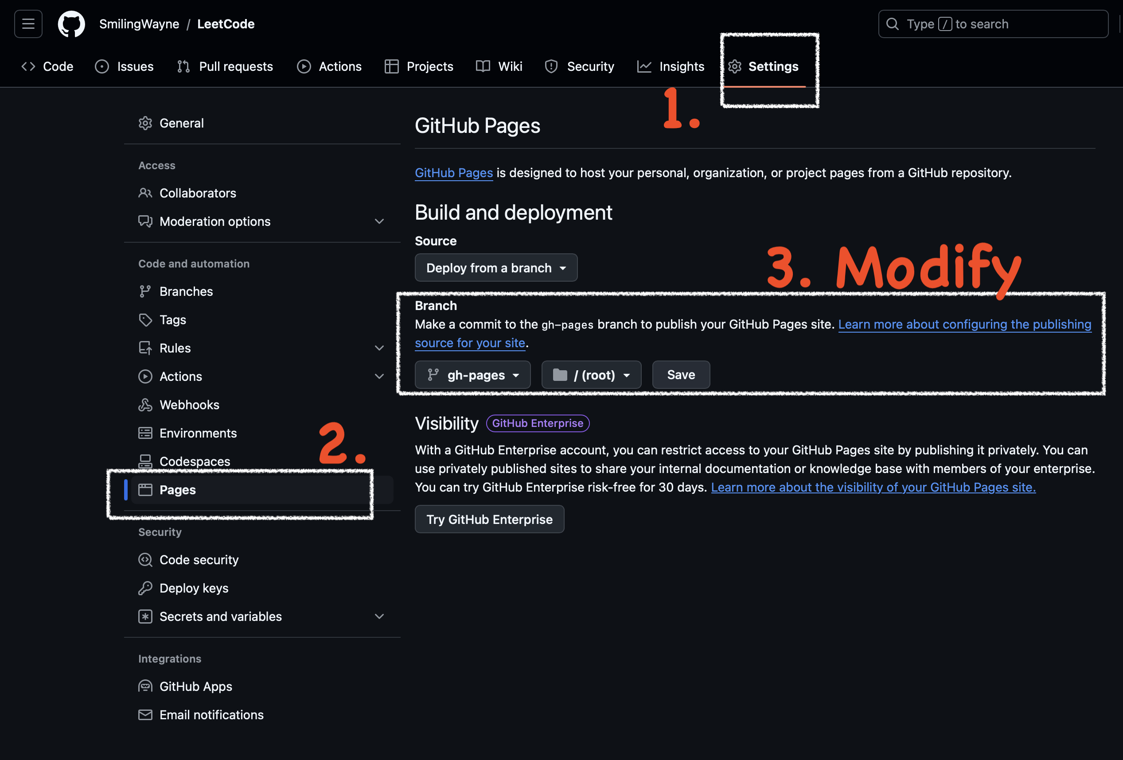Expand the Rules section chevron
The image size is (1123, 760).
tap(379, 348)
